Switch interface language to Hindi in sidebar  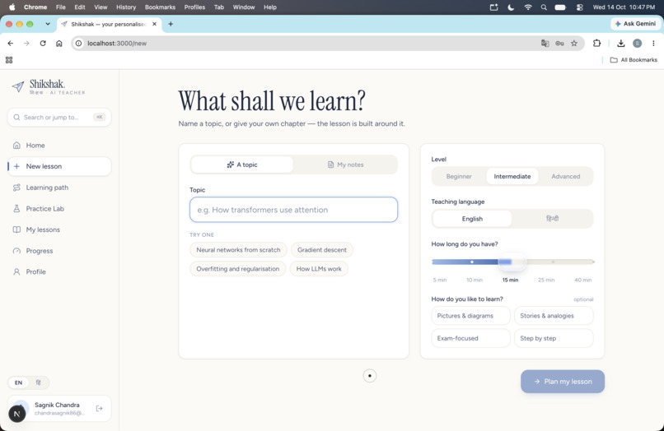coord(39,382)
